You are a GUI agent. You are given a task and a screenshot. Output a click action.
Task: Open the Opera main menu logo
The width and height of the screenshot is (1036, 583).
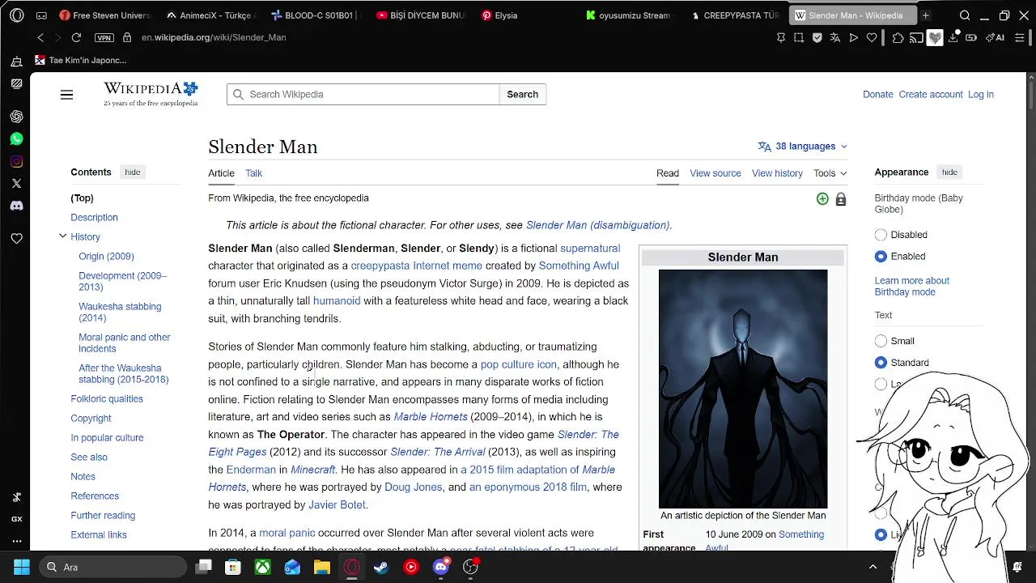pos(16,15)
